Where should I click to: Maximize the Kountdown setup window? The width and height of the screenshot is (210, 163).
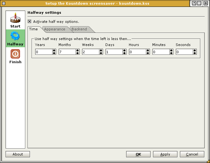coord(199,3)
